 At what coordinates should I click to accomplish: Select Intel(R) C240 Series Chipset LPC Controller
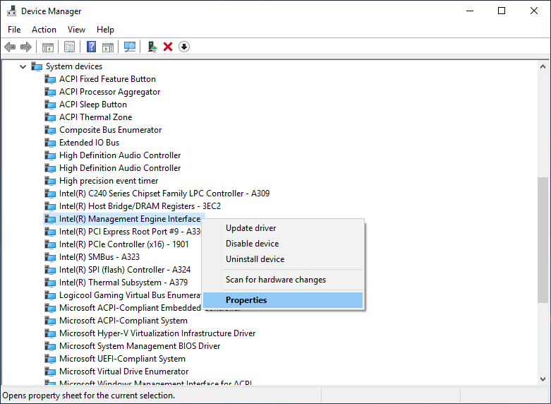tap(164, 194)
